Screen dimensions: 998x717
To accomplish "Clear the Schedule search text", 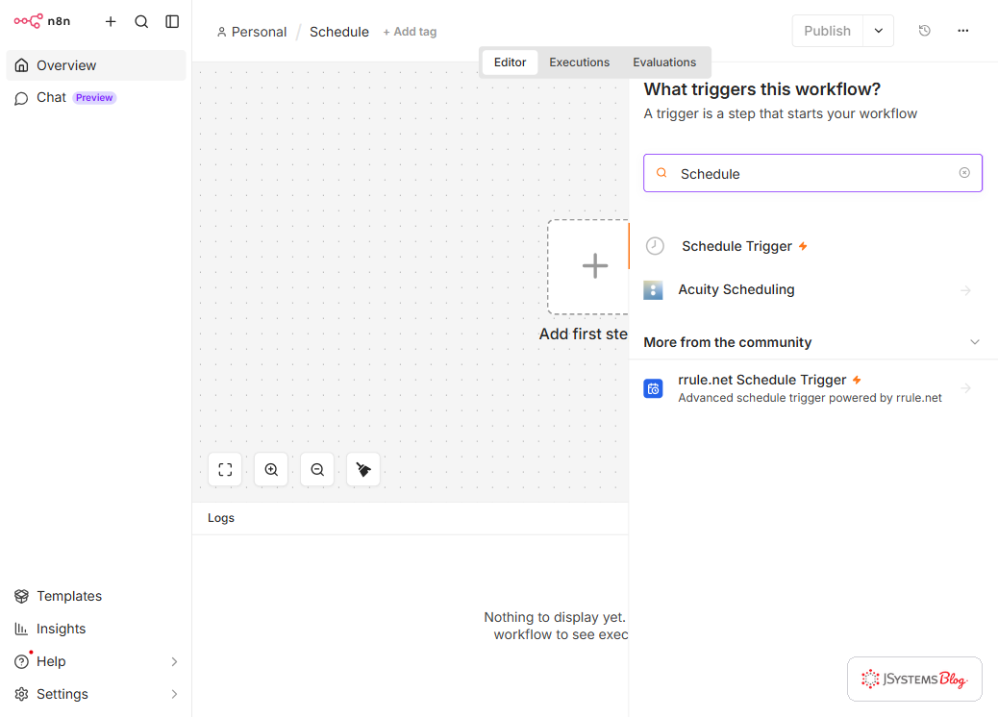I will [x=964, y=173].
